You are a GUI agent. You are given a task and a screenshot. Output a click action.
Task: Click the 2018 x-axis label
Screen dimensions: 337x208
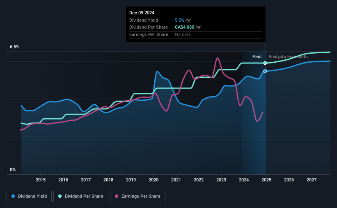108,180
